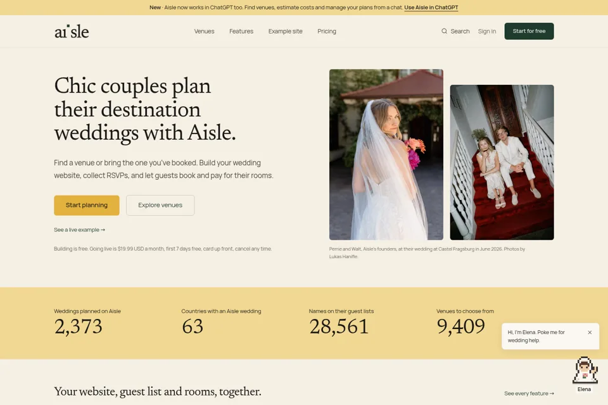The image size is (608, 405).
Task: Click the photo credit caption by Lukas Hanifle
Action: click(427, 252)
